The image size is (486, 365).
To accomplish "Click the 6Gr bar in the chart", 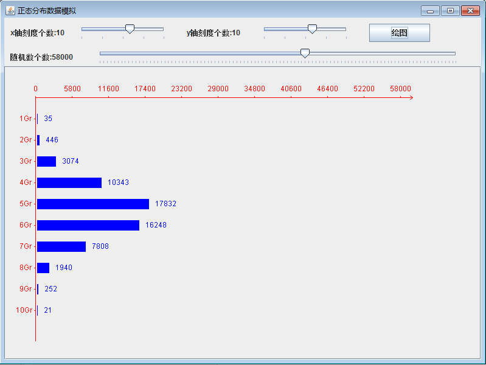I will coord(88,226).
